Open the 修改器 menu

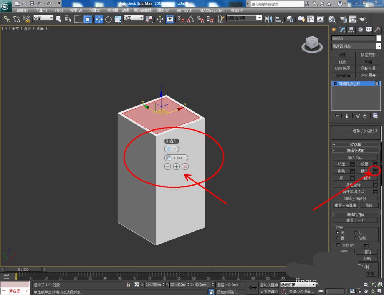[x=113, y=10]
